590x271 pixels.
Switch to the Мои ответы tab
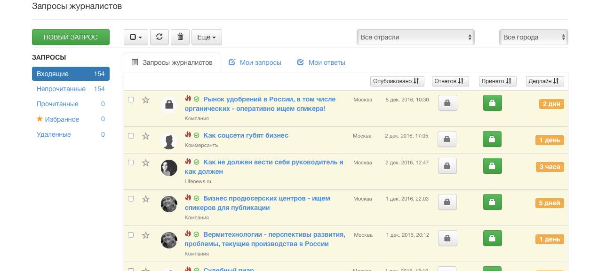(321, 62)
